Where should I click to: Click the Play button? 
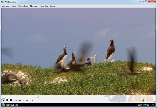[x=3, y=100]
